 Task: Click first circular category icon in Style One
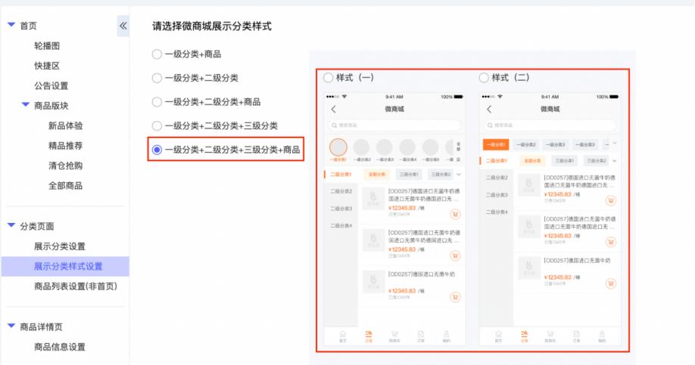click(338, 147)
